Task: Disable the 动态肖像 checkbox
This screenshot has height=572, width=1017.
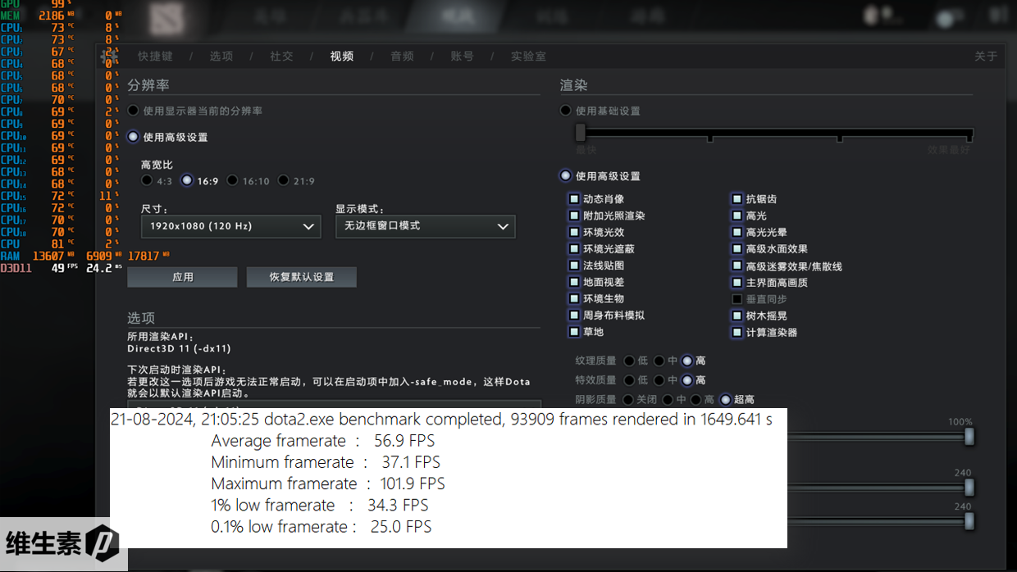Action: click(x=574, y=199)
